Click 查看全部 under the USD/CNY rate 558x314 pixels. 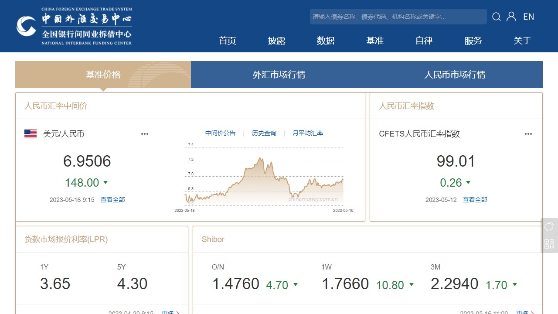pyautogui.click(x=112, y=199)
